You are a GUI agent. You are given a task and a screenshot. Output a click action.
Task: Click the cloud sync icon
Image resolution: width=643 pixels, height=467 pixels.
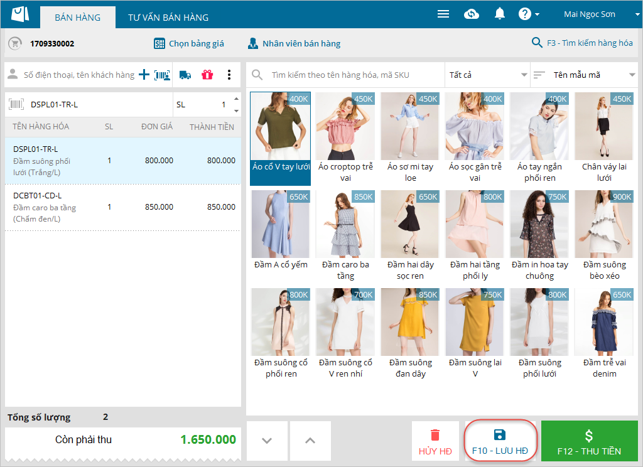[472, 14]
